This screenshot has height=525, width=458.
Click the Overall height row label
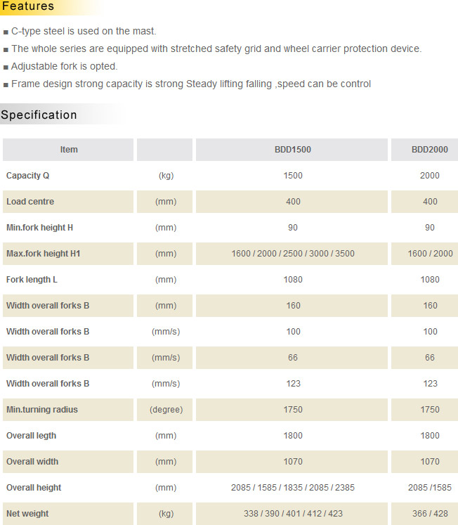[x=34, y=488]
